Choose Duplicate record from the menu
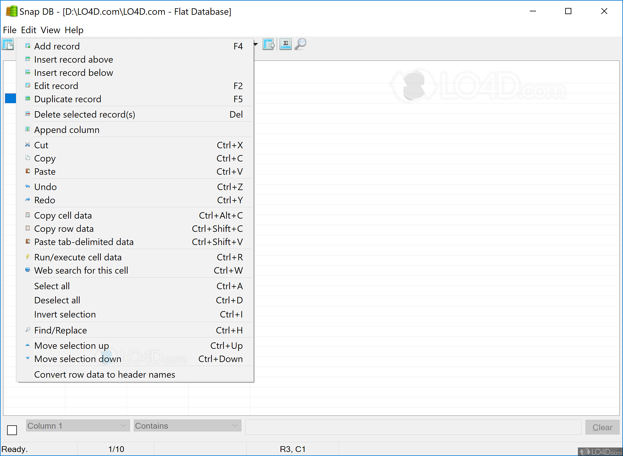This screenshot has height=456, width=623. (68, 99)
